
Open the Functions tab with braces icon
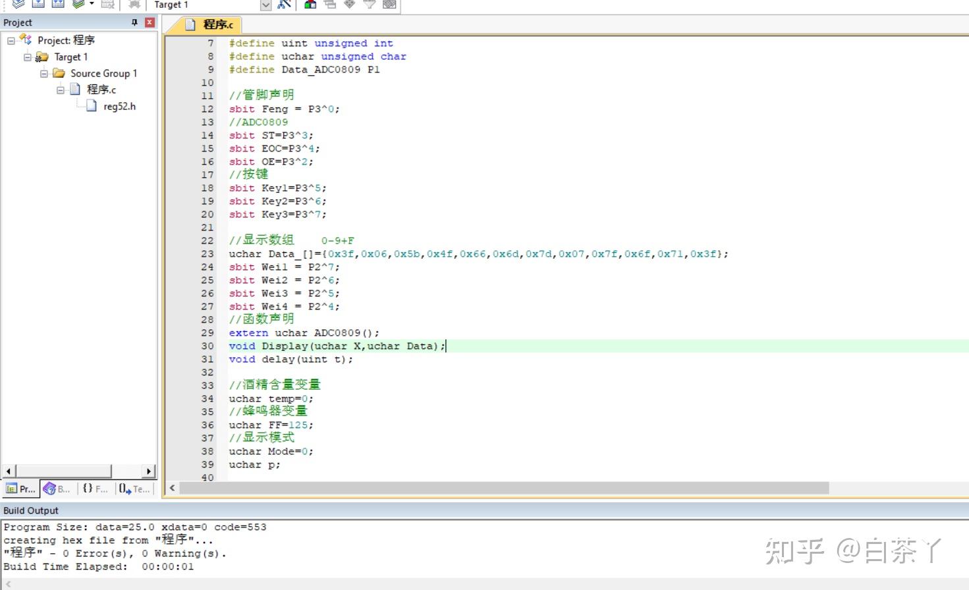pyautogui.click(x=94, y=489)
